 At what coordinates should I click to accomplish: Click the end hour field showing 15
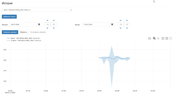pos(121,24)
